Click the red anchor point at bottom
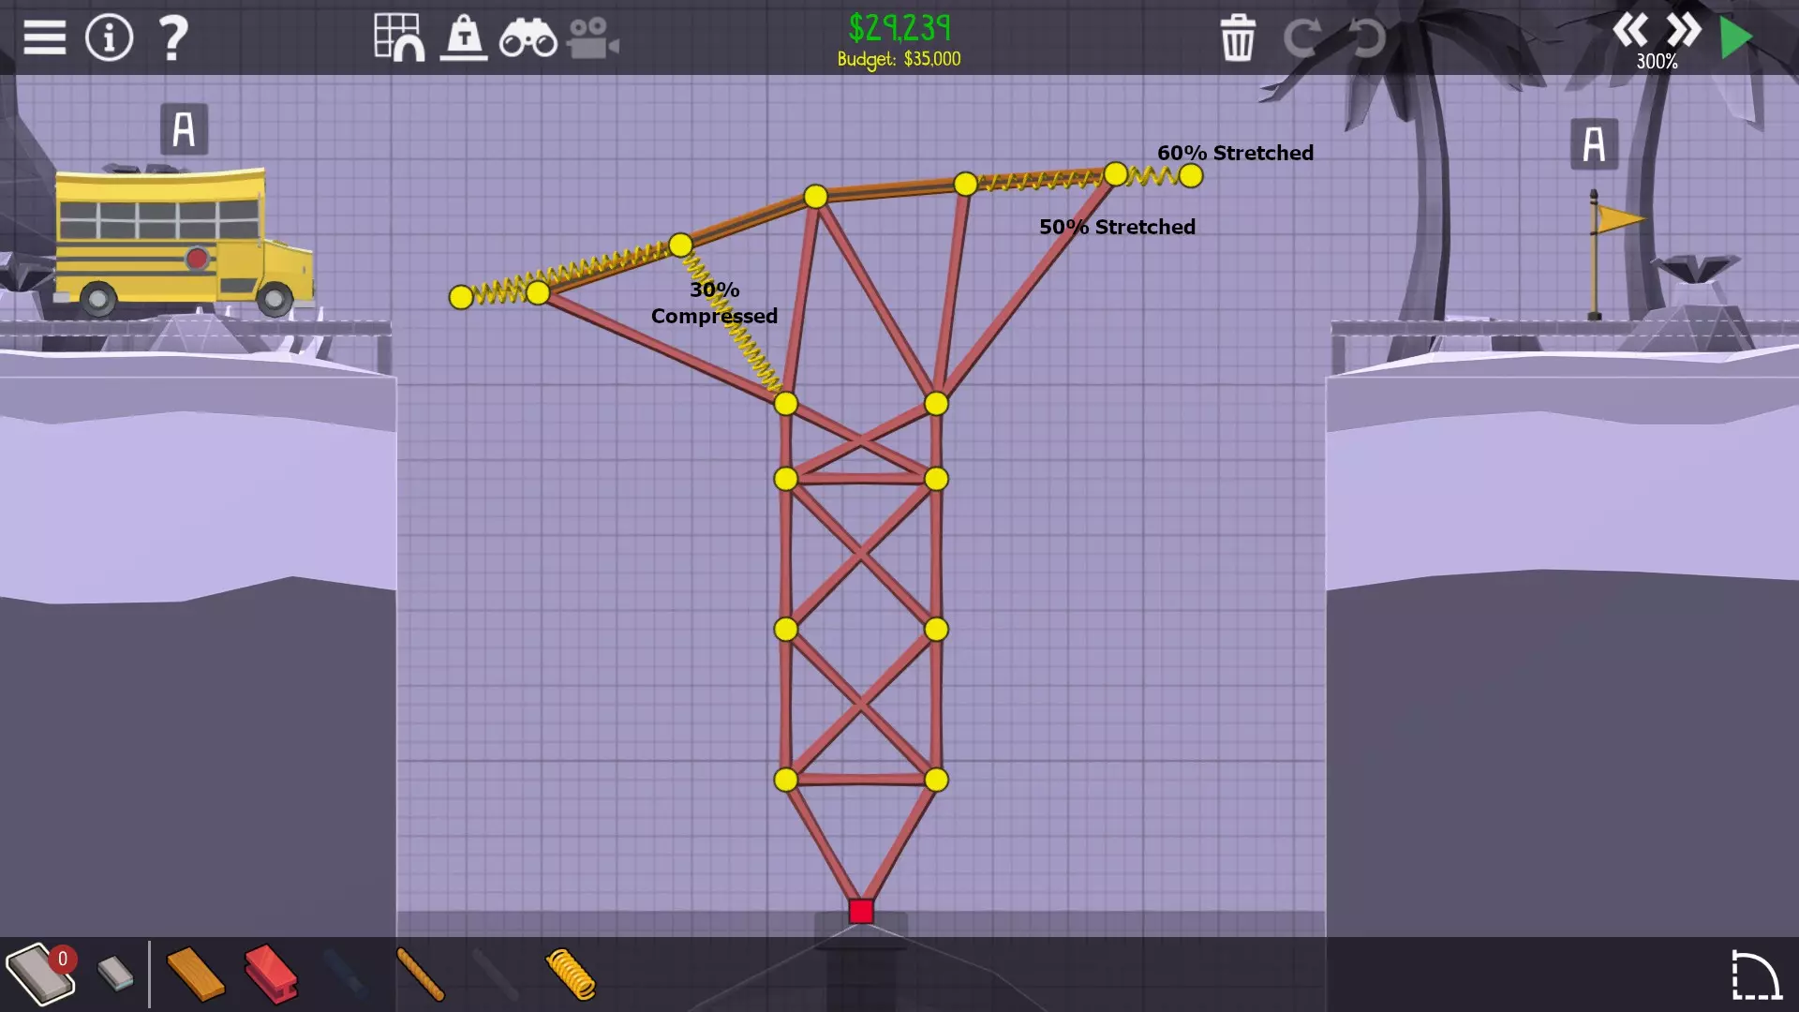 coord(861,911)
